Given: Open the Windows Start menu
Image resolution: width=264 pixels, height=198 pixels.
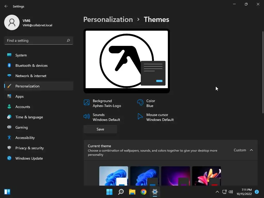Looking at the screenshot, I should pos(109,192).
